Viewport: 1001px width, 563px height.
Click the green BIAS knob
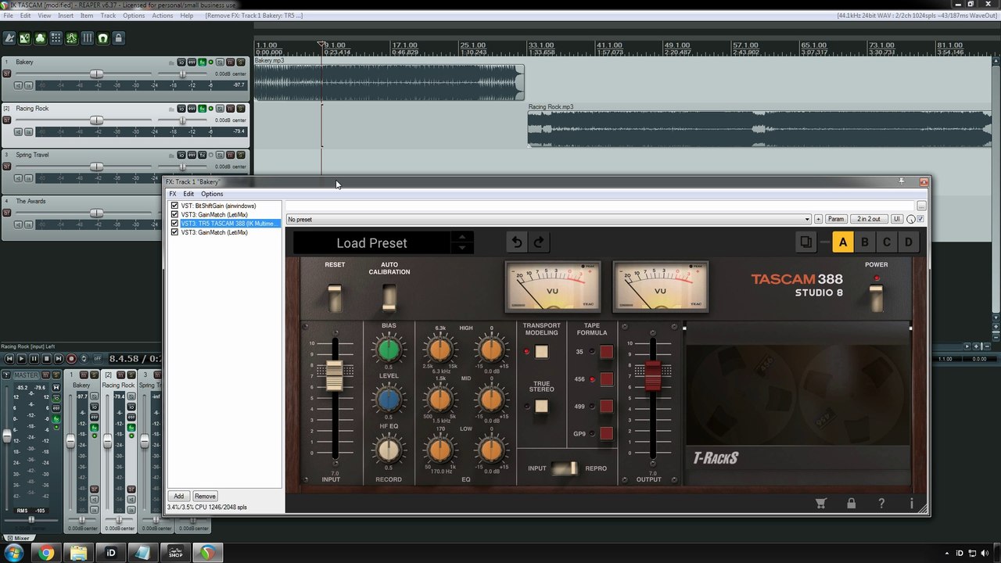pyautogui.click(x=389, y=350)
